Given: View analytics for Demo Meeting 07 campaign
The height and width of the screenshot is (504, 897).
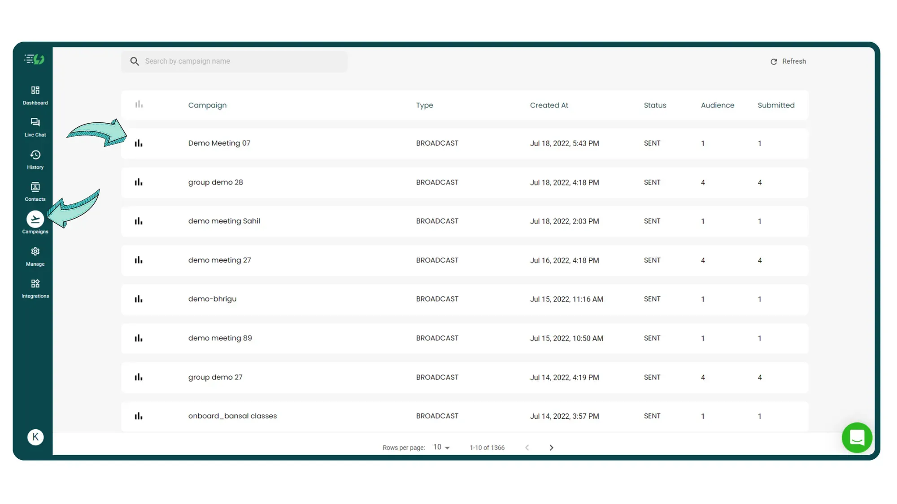Looking at the screenshot, I should [139, 143].
